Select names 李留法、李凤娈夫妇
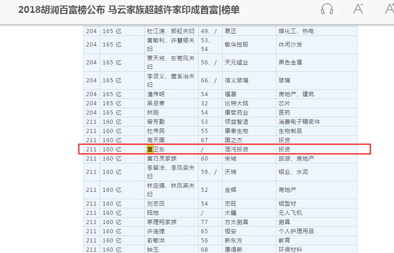This screenshot has width=394, height=253. pyautogui.click(x=171, y=172)
